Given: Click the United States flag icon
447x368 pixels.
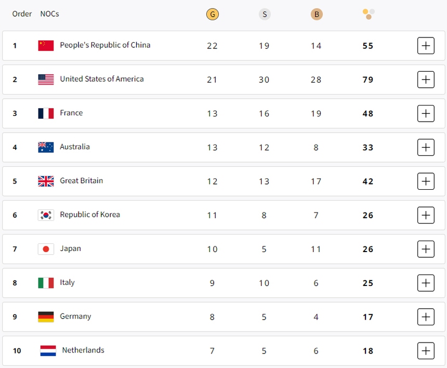Looking at the screenshot, I should click(x=46, y=80).
